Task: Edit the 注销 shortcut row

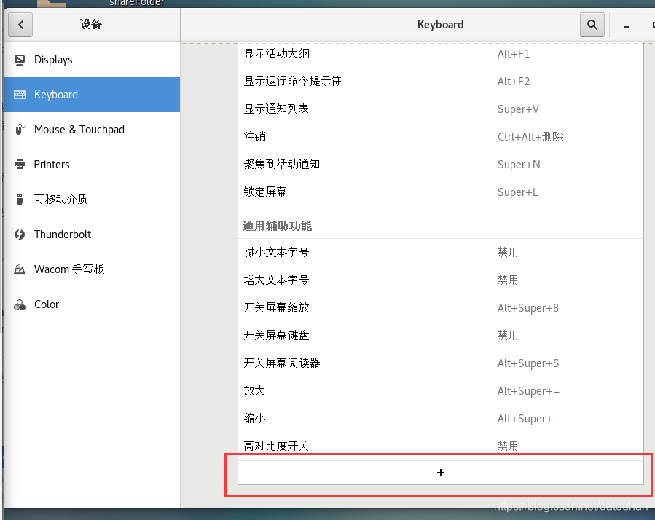Action: 441,136
